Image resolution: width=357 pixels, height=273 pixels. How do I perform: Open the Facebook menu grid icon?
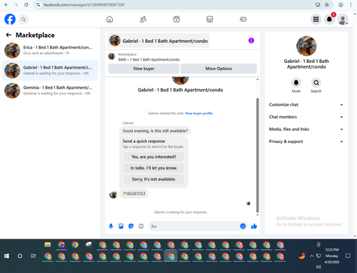pos(316,19)
